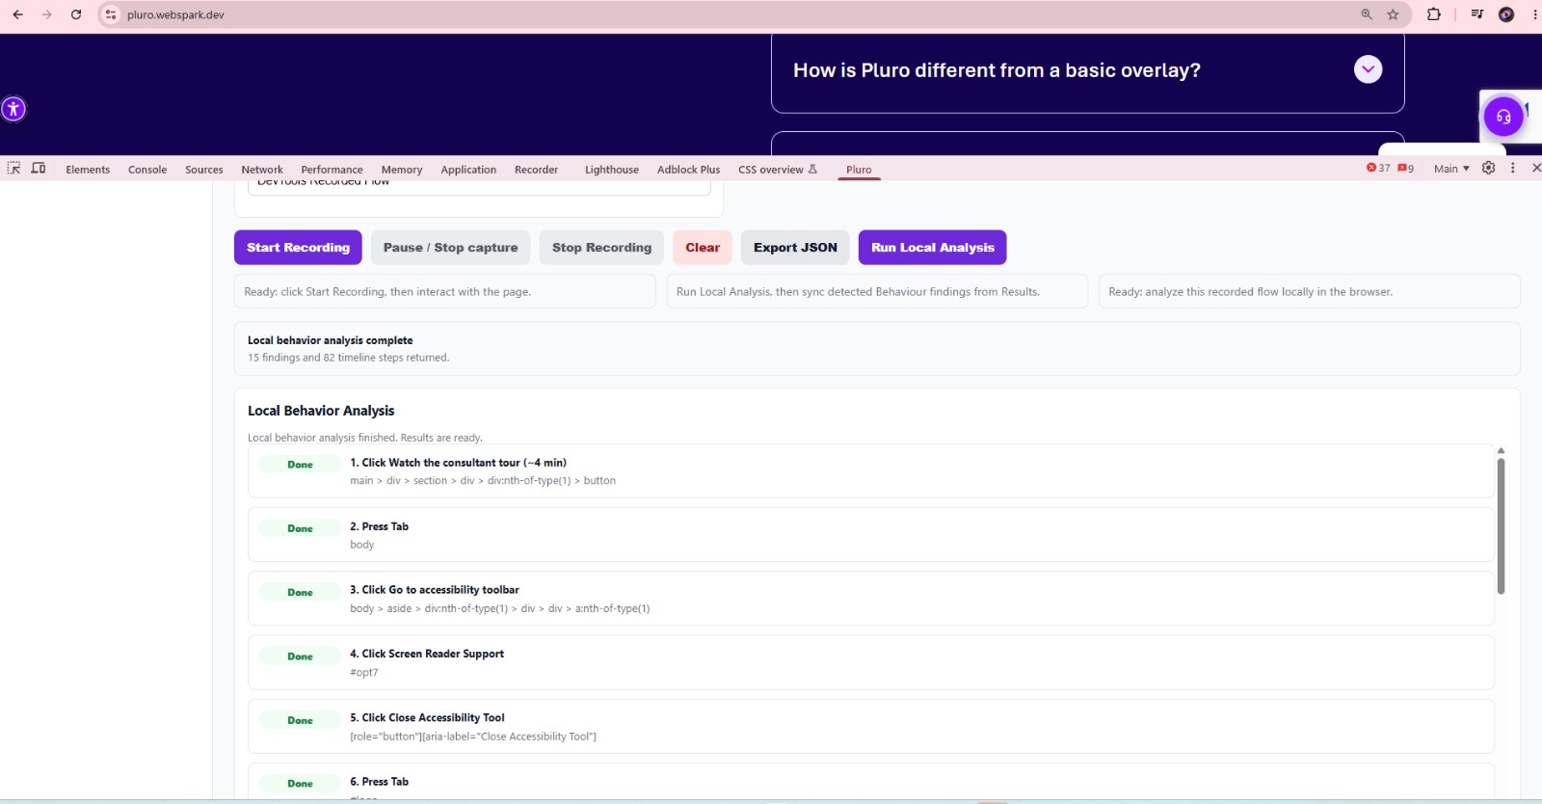Select step '3. Click Go to accessibility toolbar'
The width and height of the screenshot is (1542, 804).
tap(870, 598)
